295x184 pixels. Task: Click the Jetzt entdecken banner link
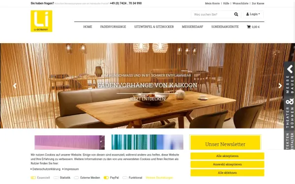[147, 99]
